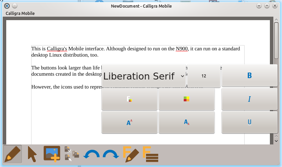Open text format tool with pencil
This screenshot has height=167, width=282.
pos(130,155)
